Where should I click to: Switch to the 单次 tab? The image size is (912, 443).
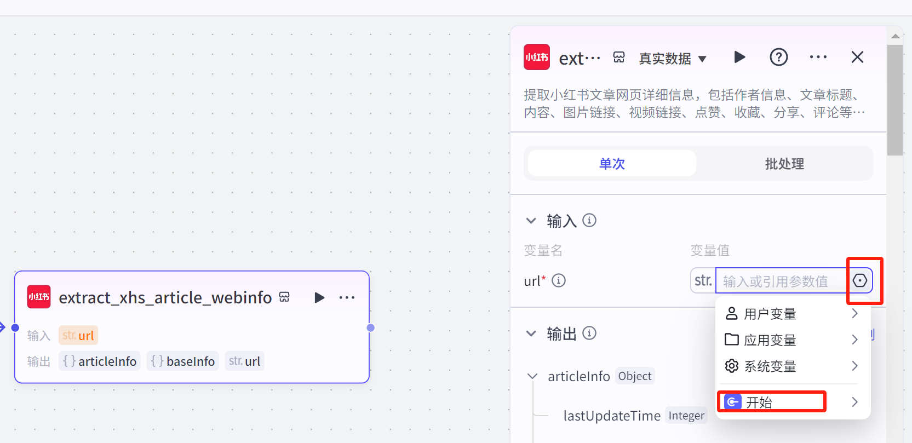[x=612, y=164]
